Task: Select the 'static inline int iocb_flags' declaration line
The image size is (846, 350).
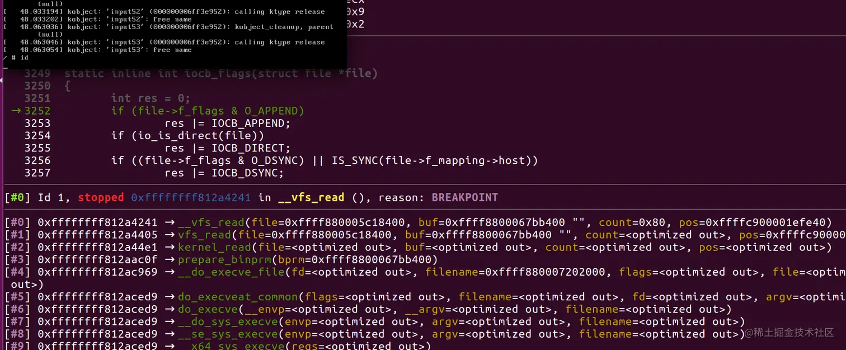Action: point(221,73)
